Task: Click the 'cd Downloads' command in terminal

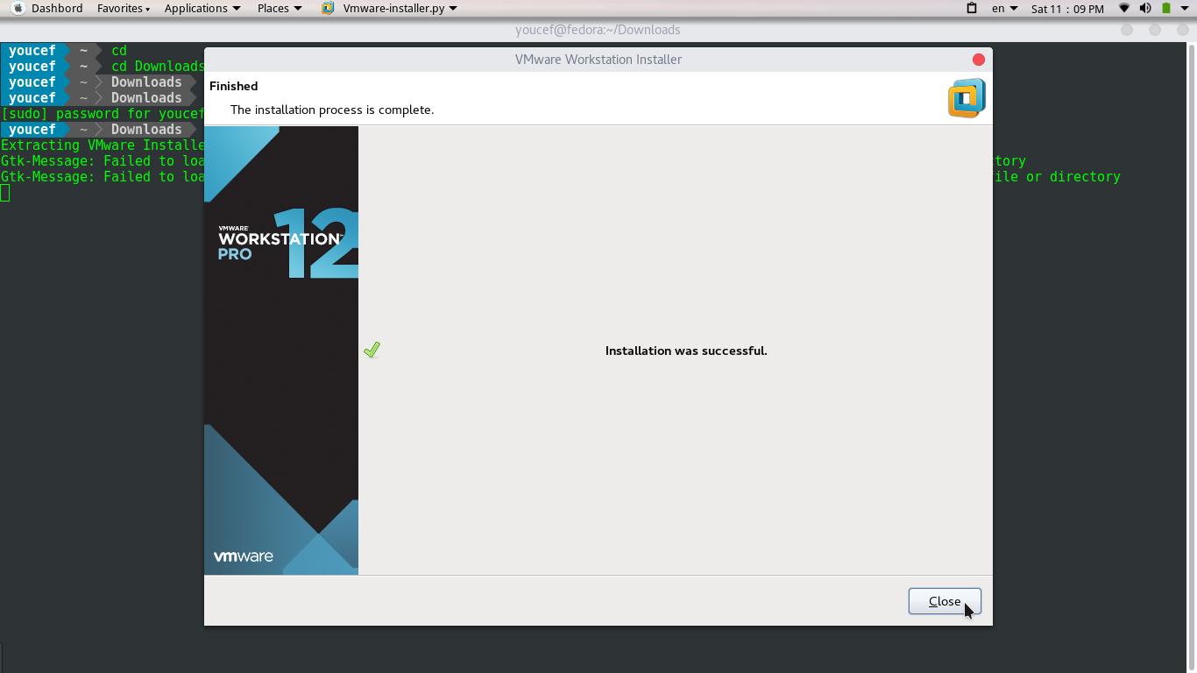Action: tap(158, 67)
